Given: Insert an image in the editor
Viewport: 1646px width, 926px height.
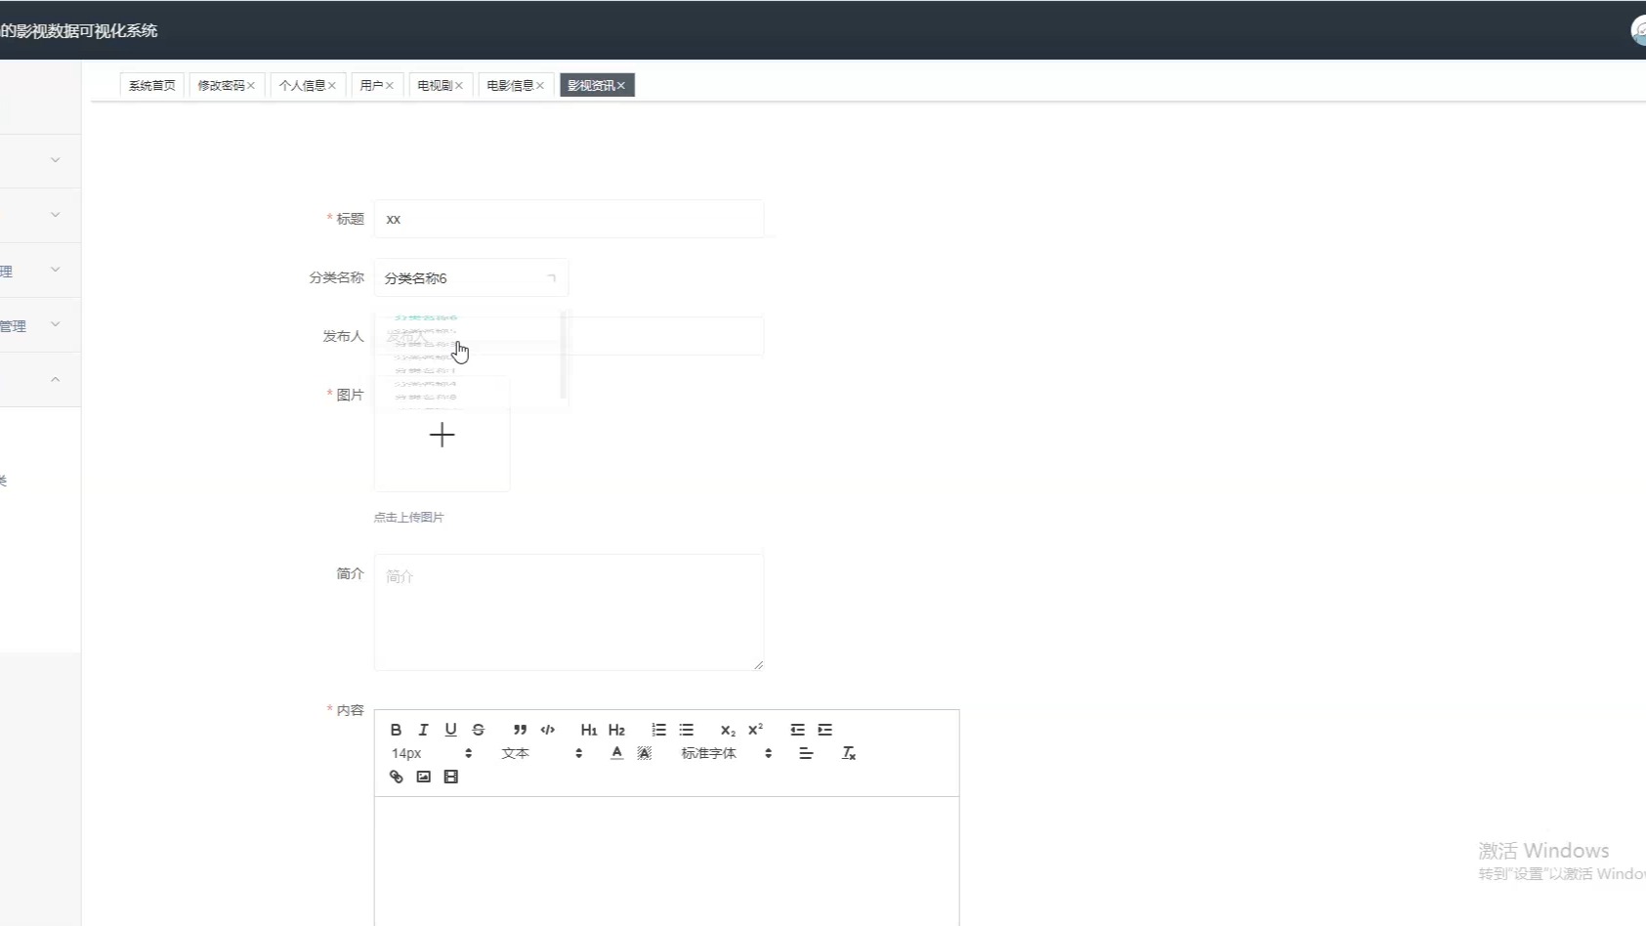Looking at the screenshot, I should [423, 777].
